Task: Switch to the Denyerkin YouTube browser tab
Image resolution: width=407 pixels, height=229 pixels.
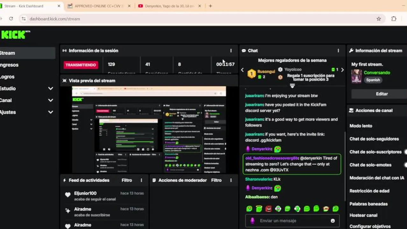Action: (170, 6)
